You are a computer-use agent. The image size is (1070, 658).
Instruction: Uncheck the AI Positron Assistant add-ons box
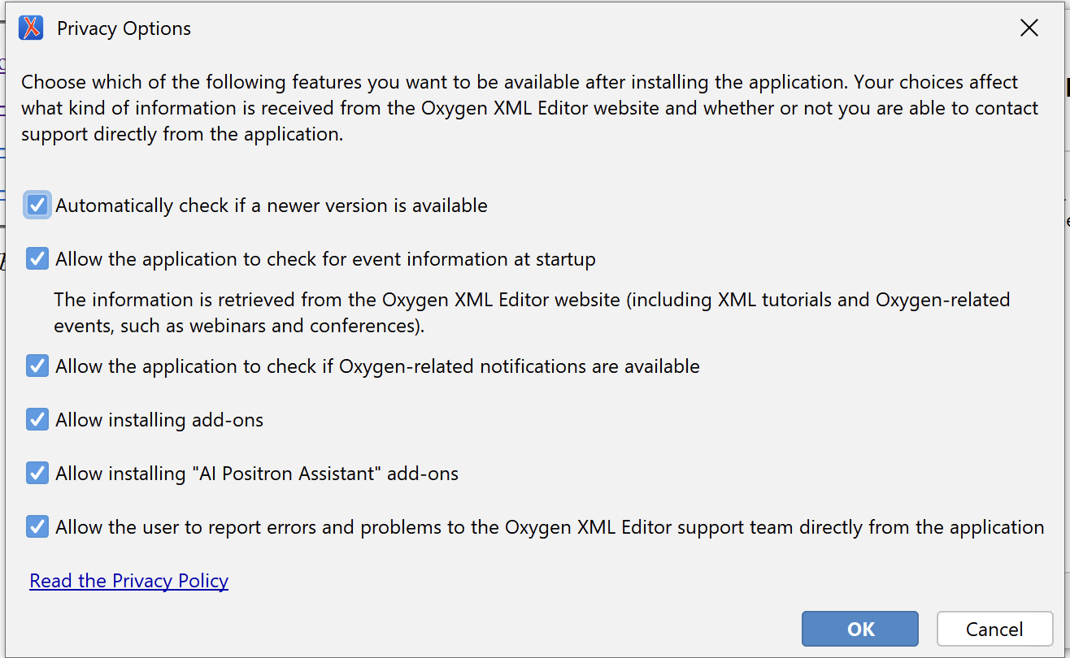coord(37,474)
